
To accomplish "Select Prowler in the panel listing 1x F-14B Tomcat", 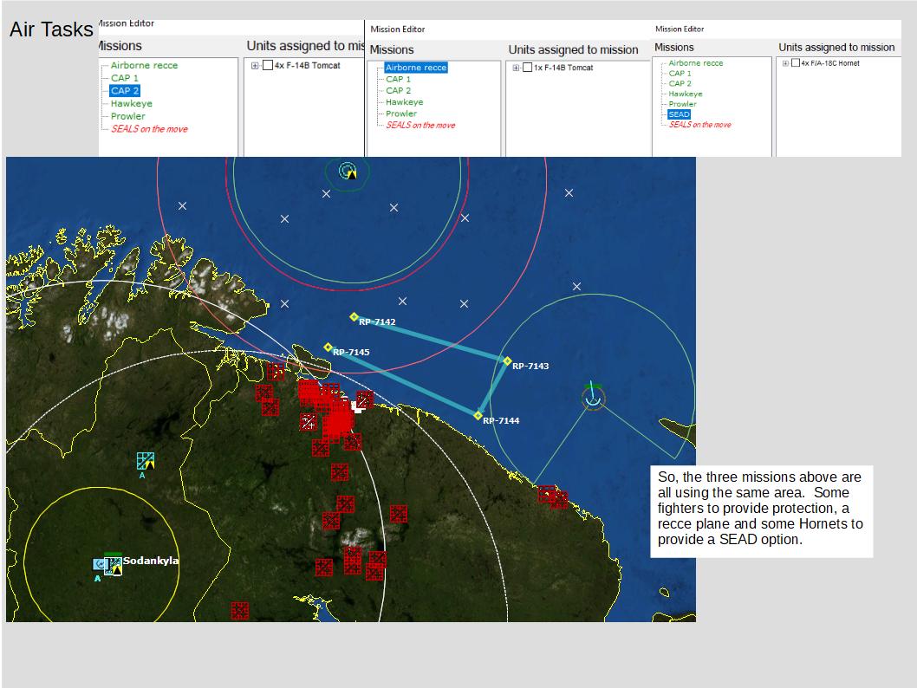I will (401, 114).
